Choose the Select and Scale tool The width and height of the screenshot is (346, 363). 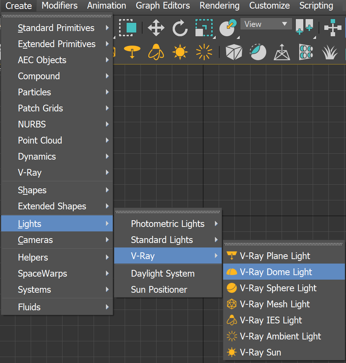[204, 27]
